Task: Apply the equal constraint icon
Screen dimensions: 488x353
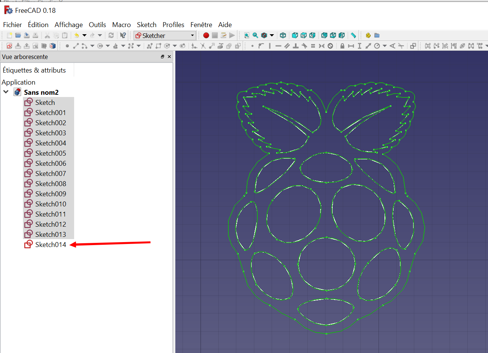Action: pos(313,46)
